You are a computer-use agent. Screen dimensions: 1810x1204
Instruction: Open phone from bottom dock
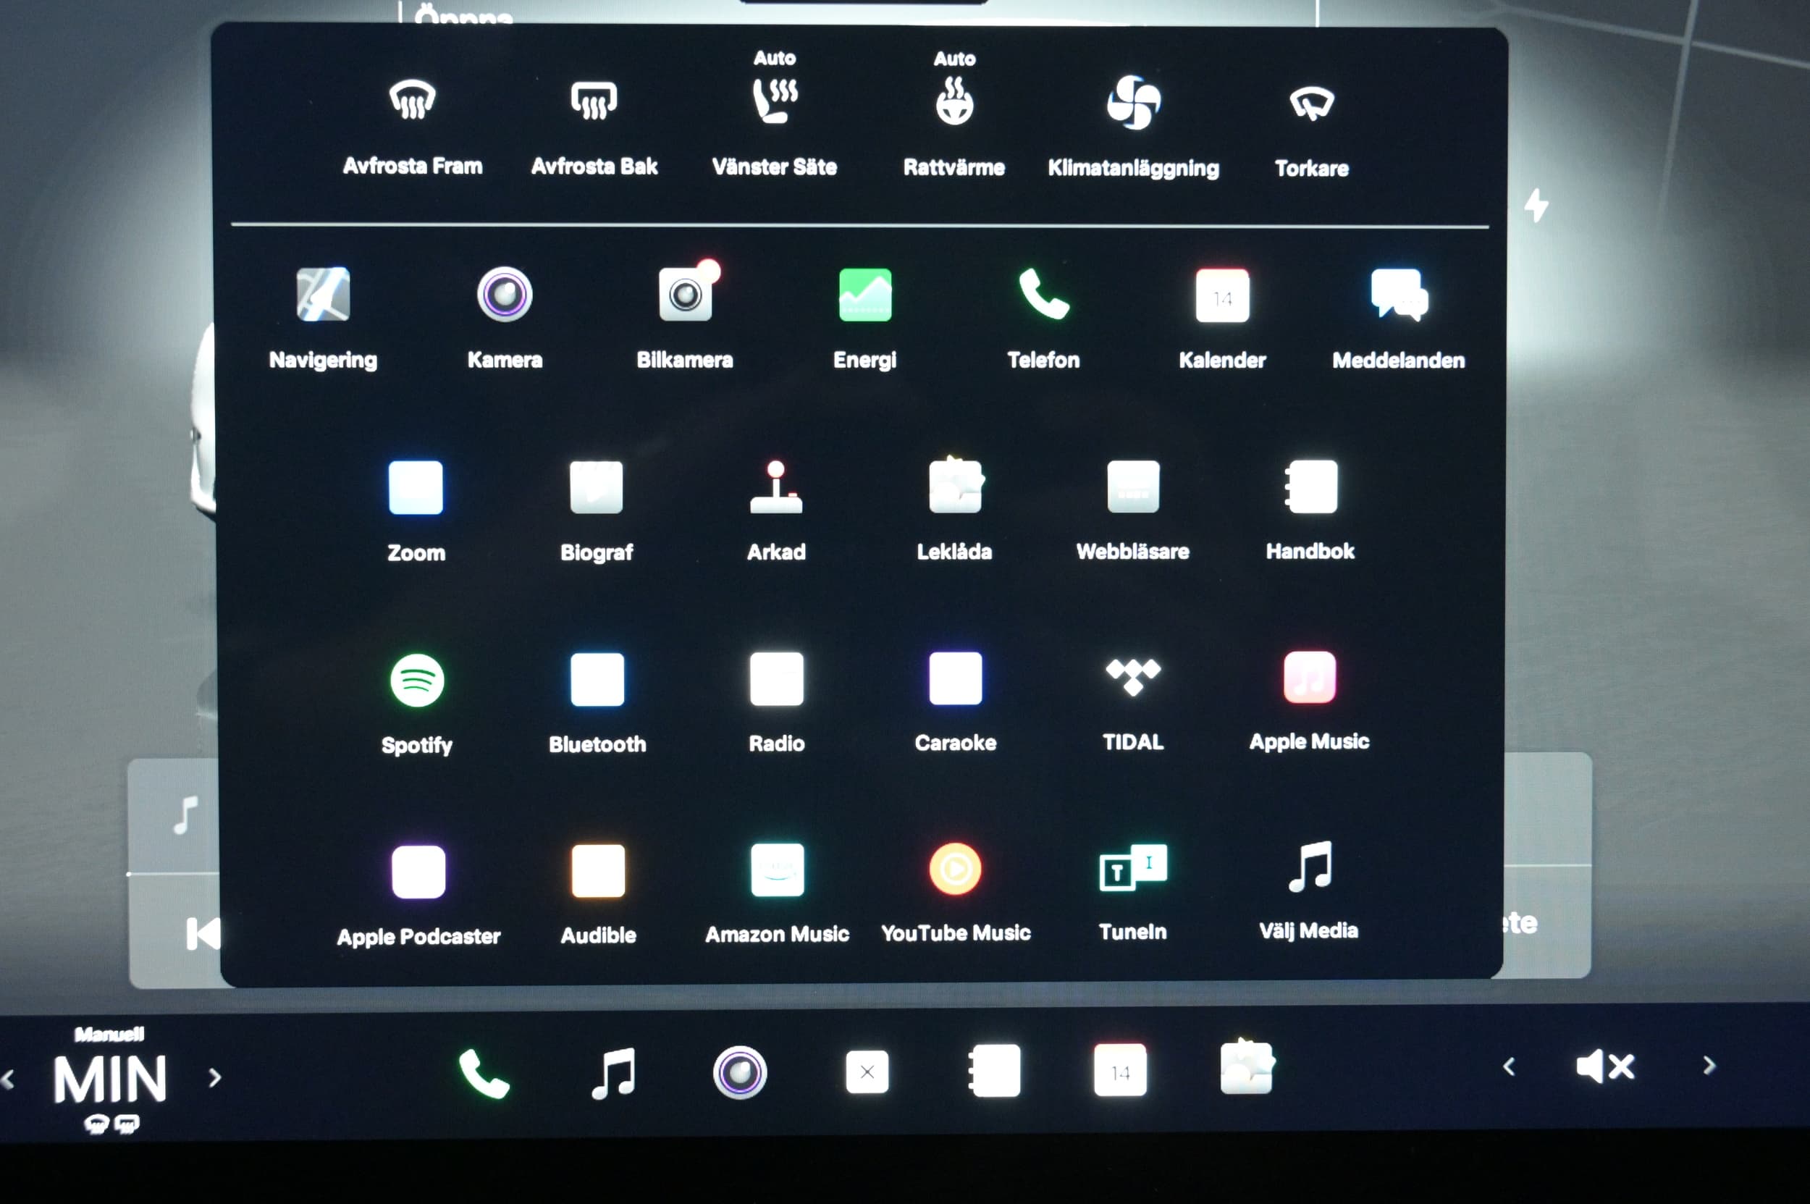[483, 1073]
